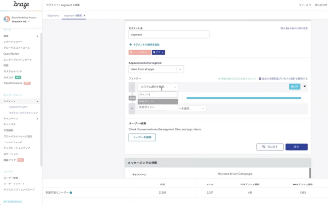Remove the filter with the X icon
Screen dimensions: 328x205
pyautogui.click(x=305, y=86)
